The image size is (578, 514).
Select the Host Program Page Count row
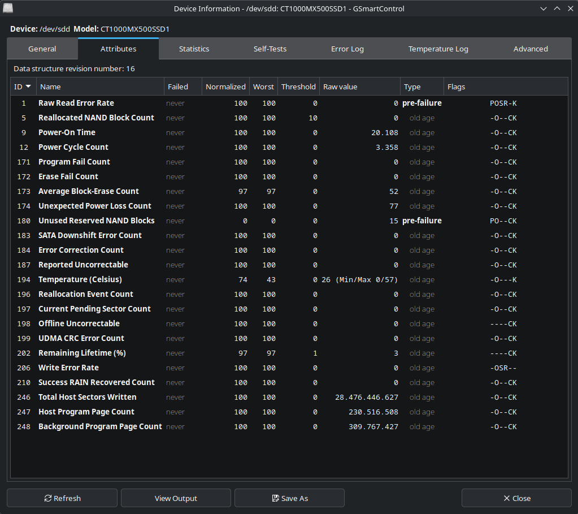point(289,412)
